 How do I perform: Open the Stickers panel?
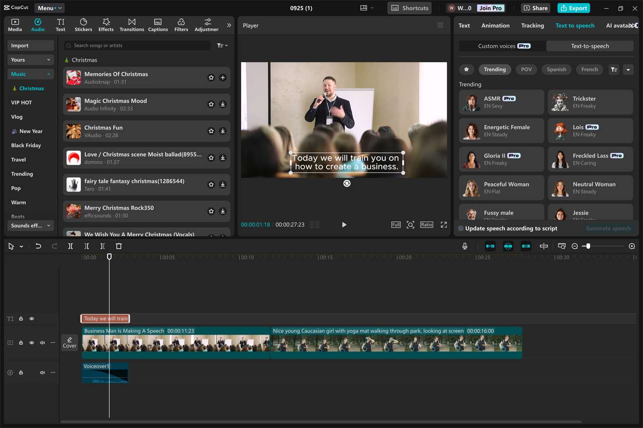(83, 25)
